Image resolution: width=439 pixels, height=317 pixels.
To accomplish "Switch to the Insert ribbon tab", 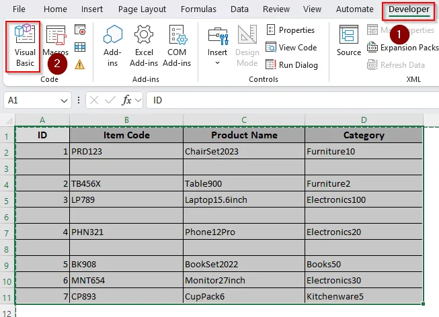I will coord(92,9).
